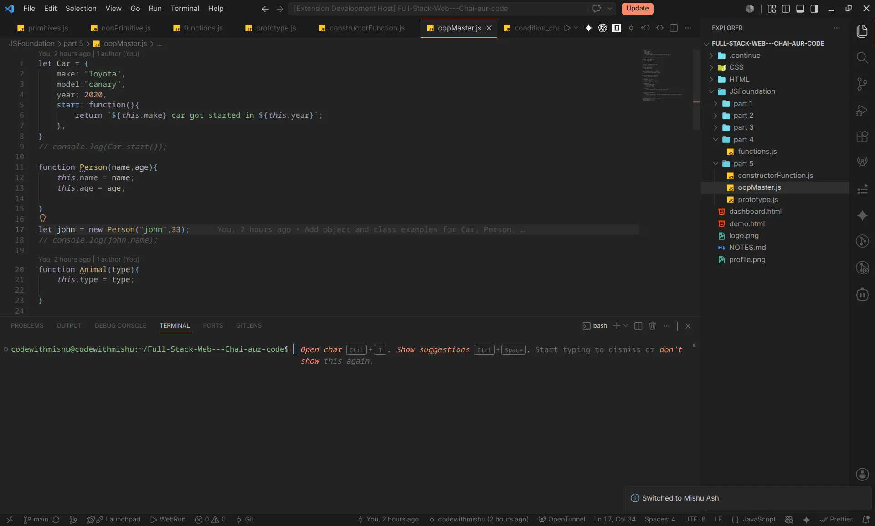Click the white square icon in editor toolbar
The image size is (875, 526).
(x=617, y=28)
